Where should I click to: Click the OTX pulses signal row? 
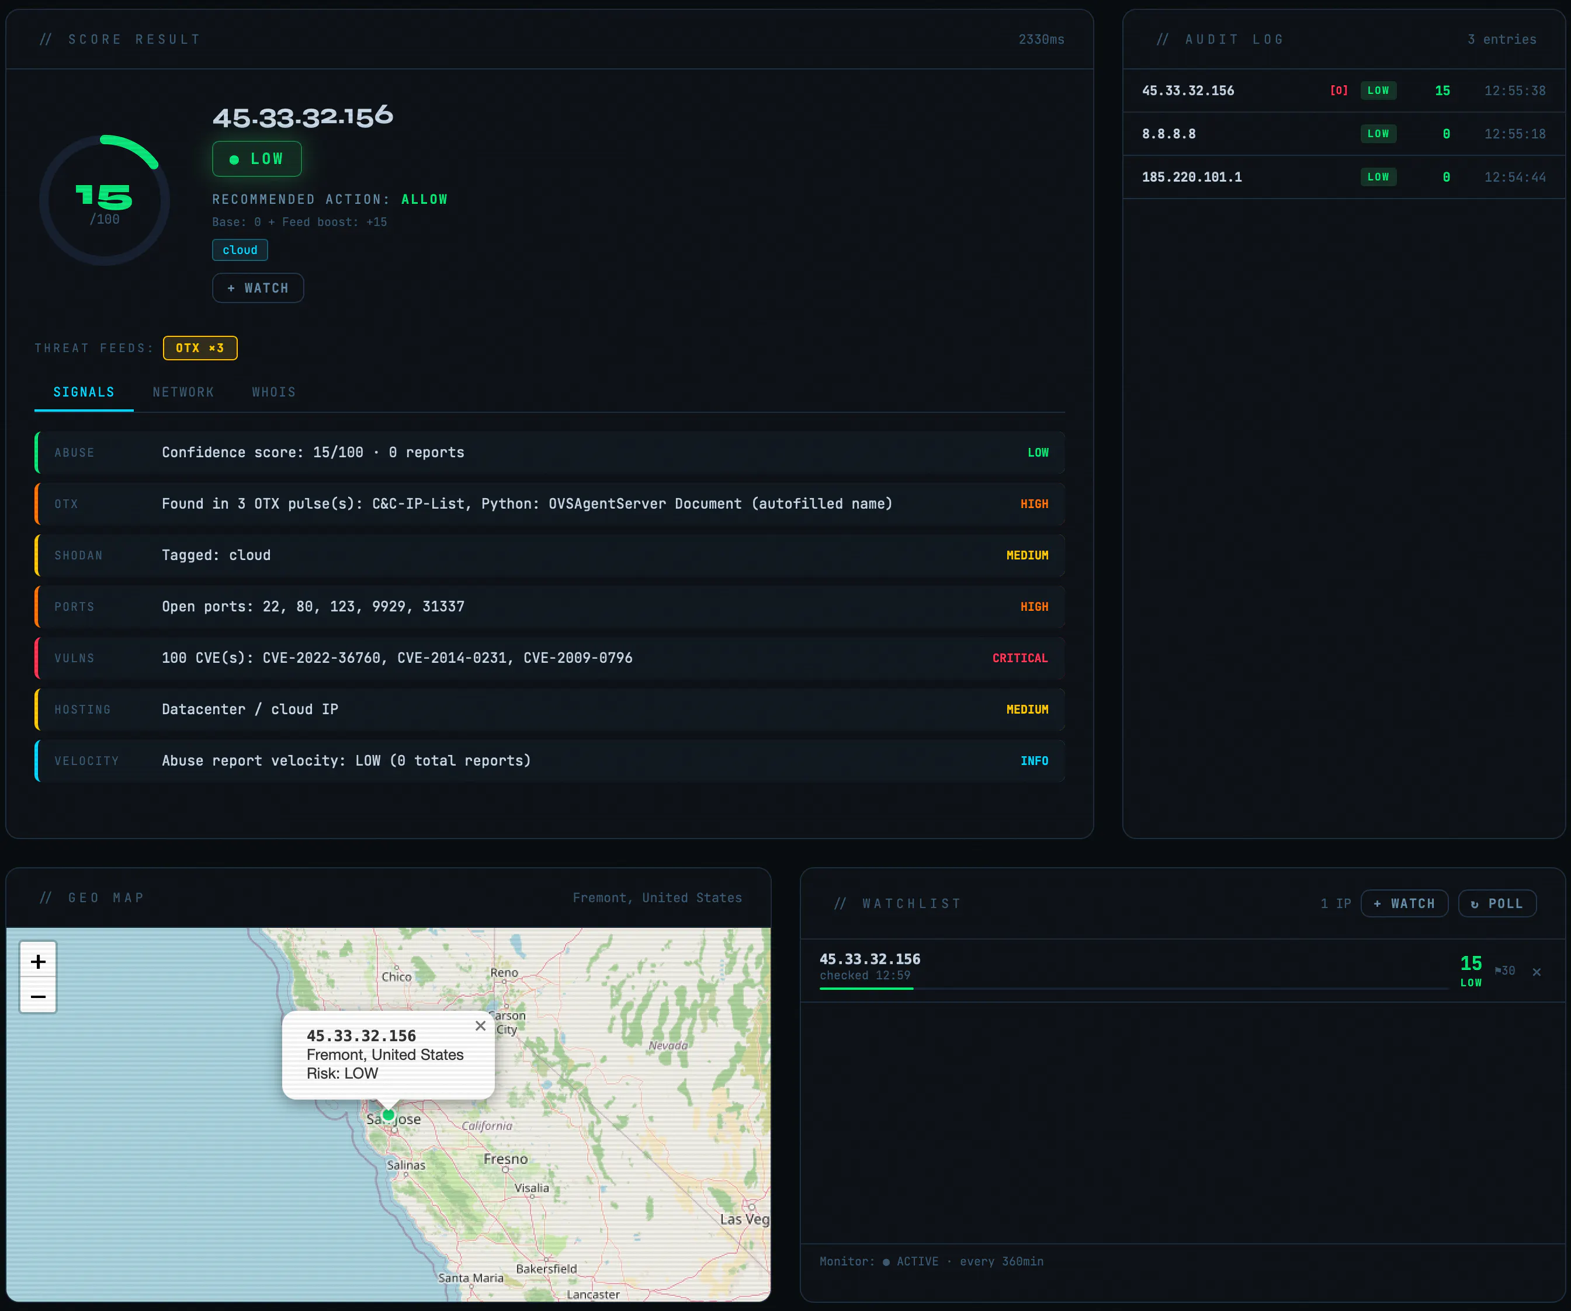pyautogui.click(x=550, y=504)
